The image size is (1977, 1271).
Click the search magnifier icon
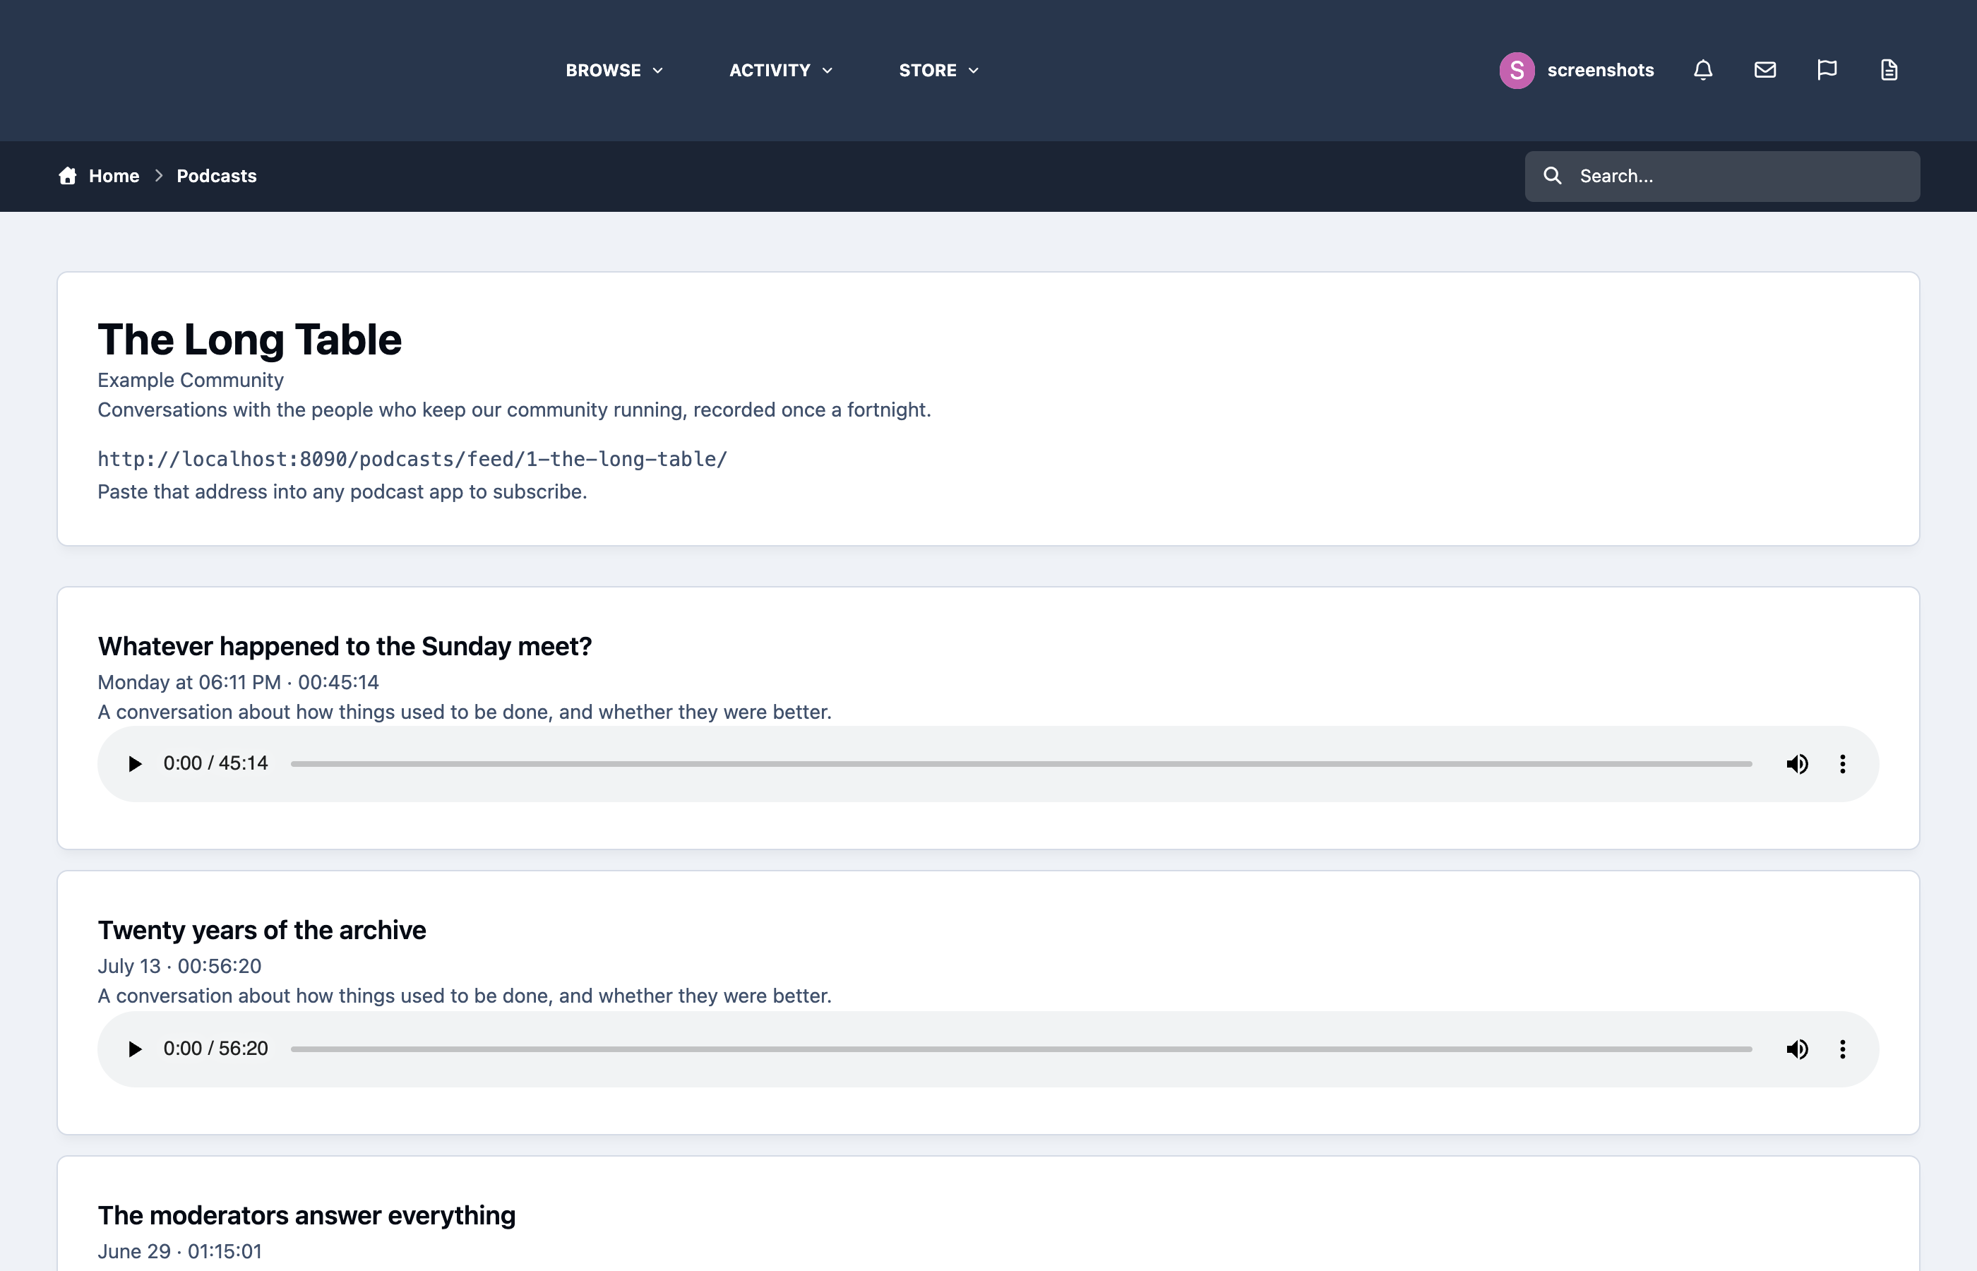[1552, 176]
